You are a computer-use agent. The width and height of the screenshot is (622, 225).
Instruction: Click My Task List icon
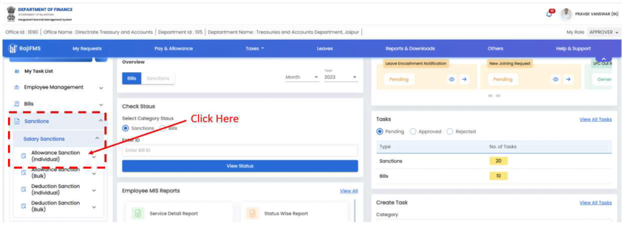[x=16, y=72]
